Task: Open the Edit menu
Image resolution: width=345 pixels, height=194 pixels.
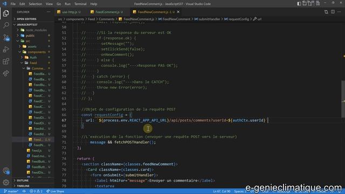Action: tap(22, 4)
